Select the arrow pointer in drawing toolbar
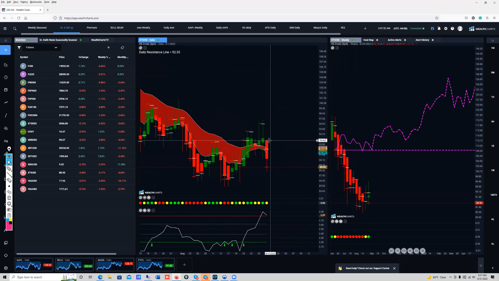The width and height of the screenshot is (499, 281). 9,163
